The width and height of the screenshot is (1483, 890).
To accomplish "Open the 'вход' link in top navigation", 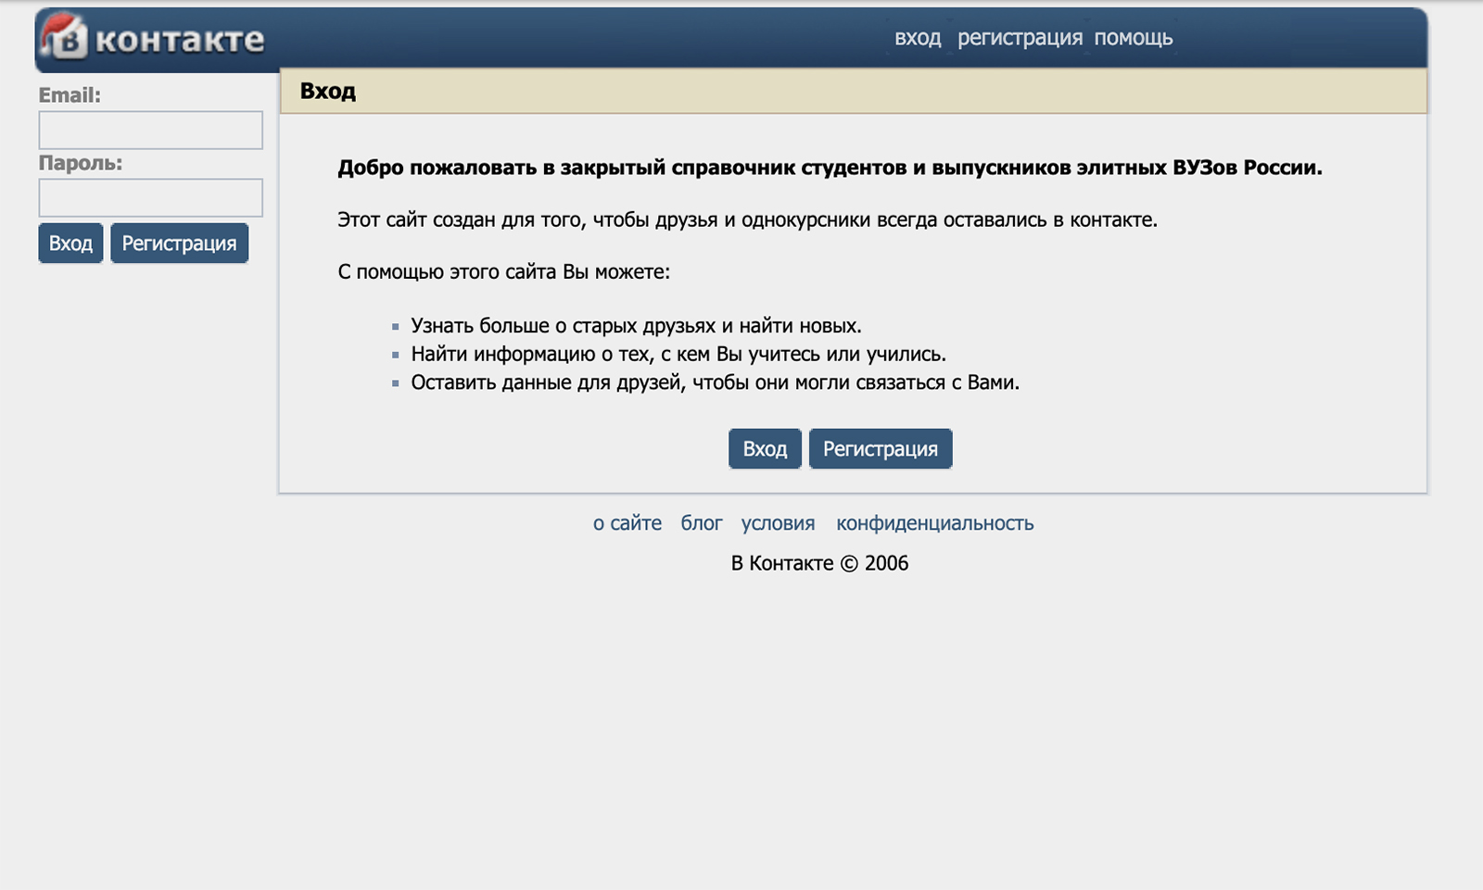I will (x=918, y=38).
